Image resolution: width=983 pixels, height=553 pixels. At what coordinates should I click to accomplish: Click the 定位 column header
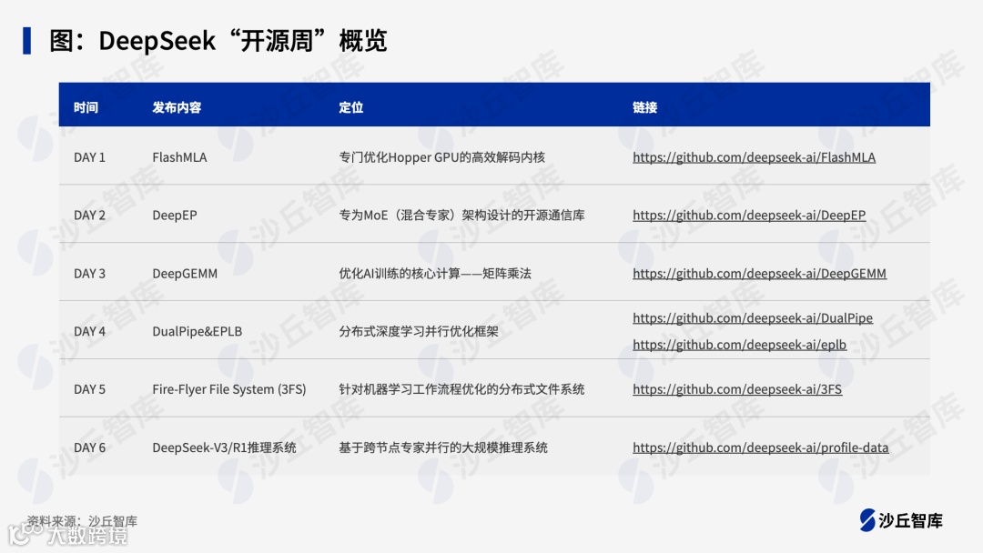point(351,107)
